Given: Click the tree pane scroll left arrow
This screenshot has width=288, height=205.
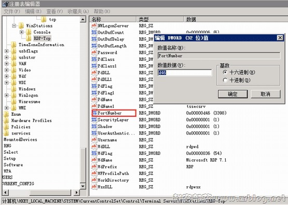Looking at the screenshot, I should [5, 193].
